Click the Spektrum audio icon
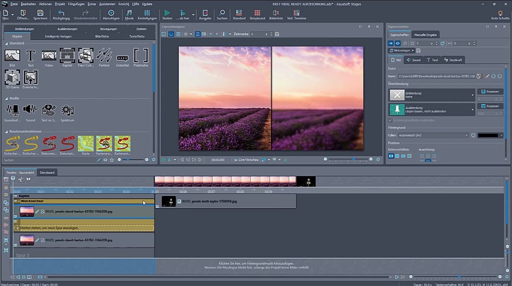Screen dimensions: 512x286 click(x=68, y=111)
